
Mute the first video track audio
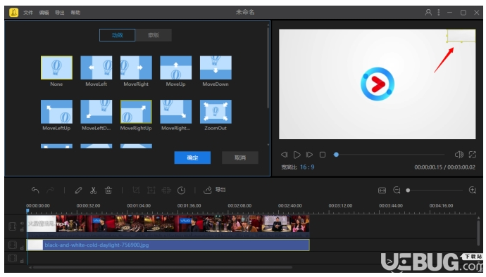[22, 223]
